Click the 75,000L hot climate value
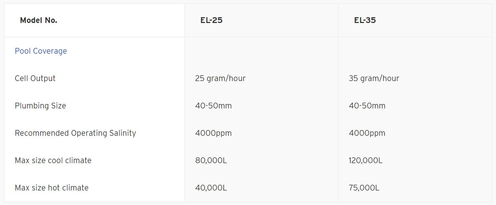This screenshot has height=205, width=496. (364, 188)
